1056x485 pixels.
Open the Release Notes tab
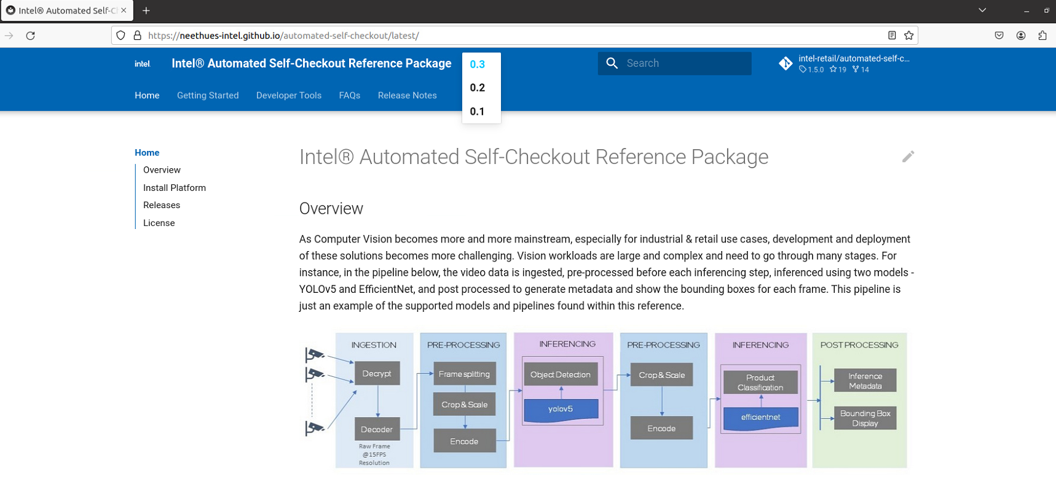(408, 95)
